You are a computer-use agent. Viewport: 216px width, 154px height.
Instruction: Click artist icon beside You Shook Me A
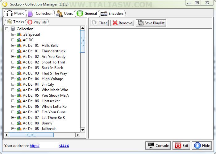(19, 95)
